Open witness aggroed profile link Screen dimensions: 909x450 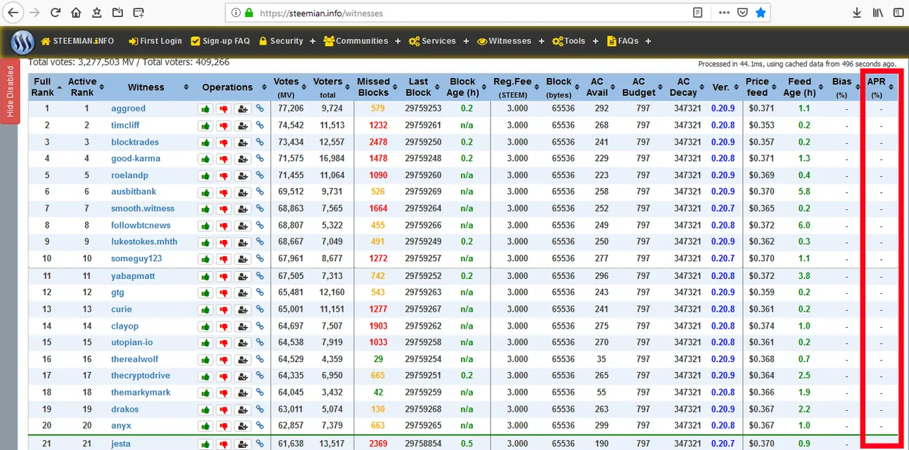[x=129, y=109]
